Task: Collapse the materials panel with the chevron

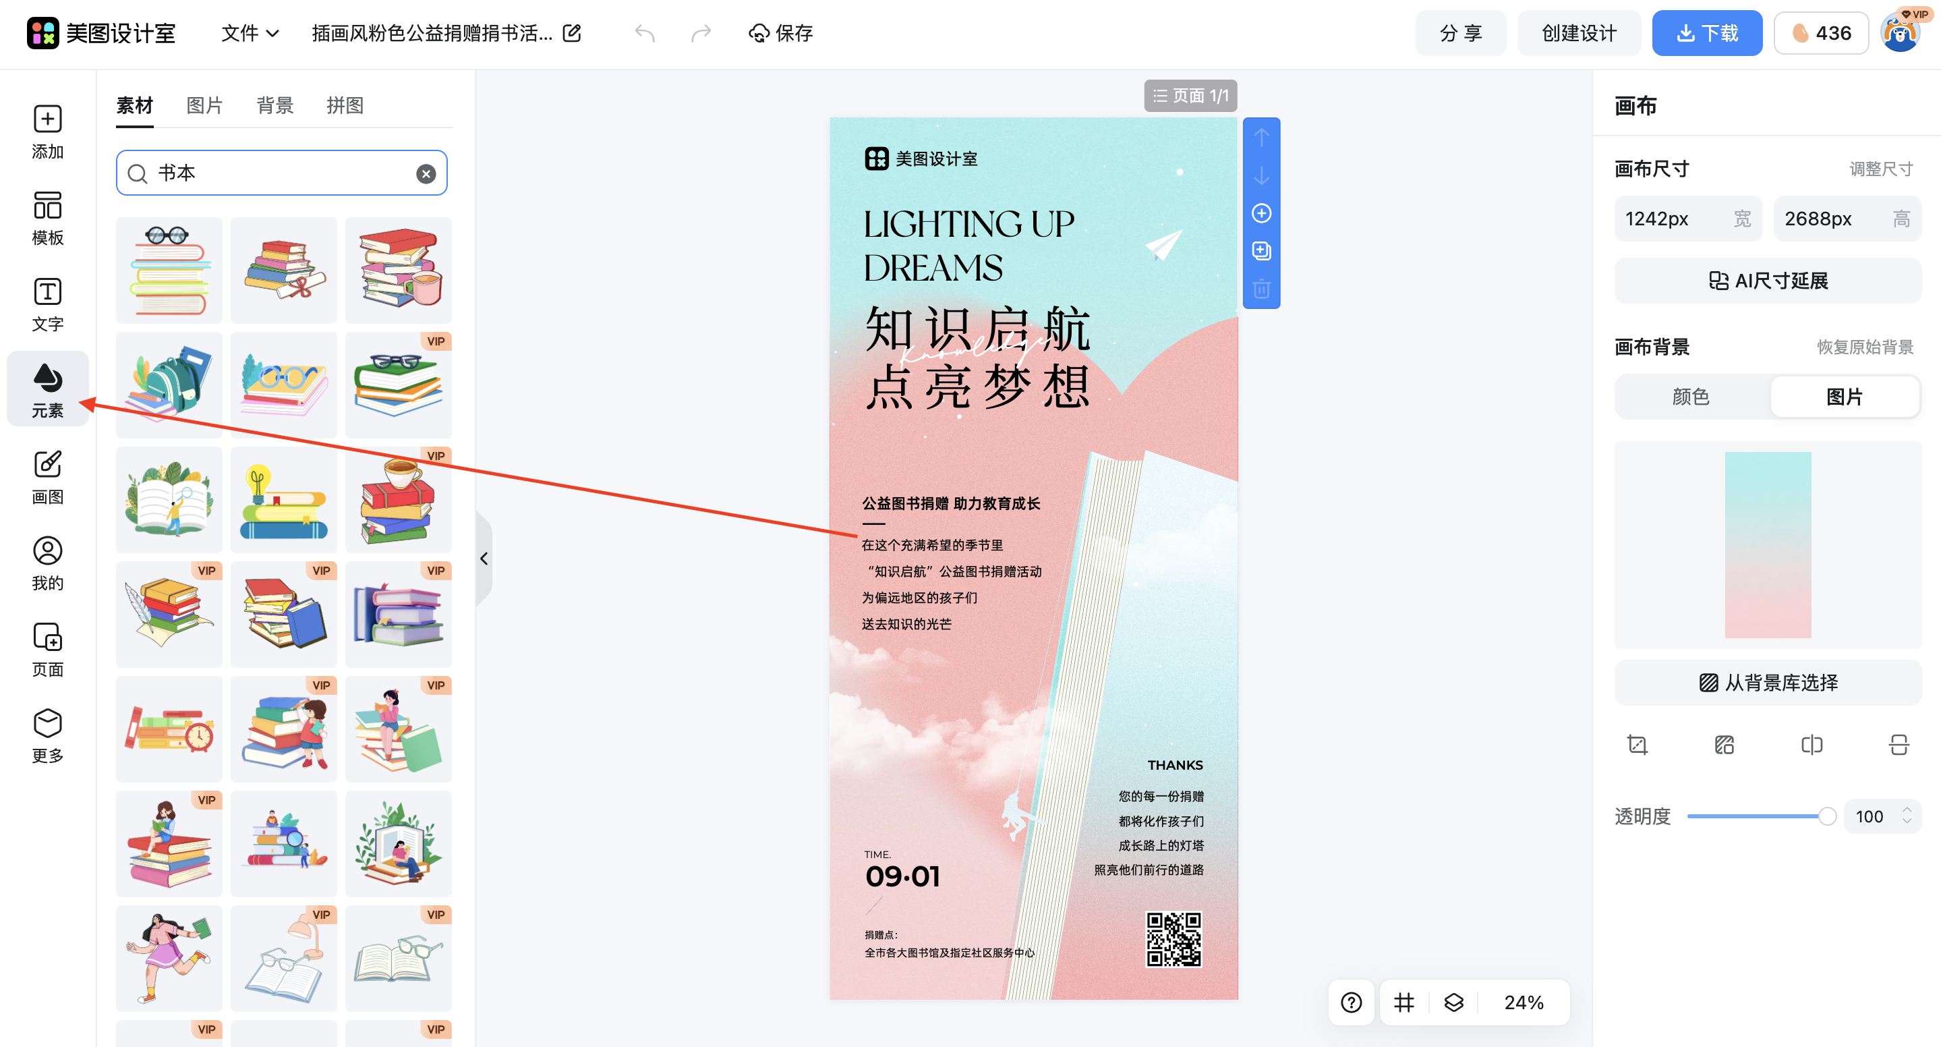Action: coord(484,559)
